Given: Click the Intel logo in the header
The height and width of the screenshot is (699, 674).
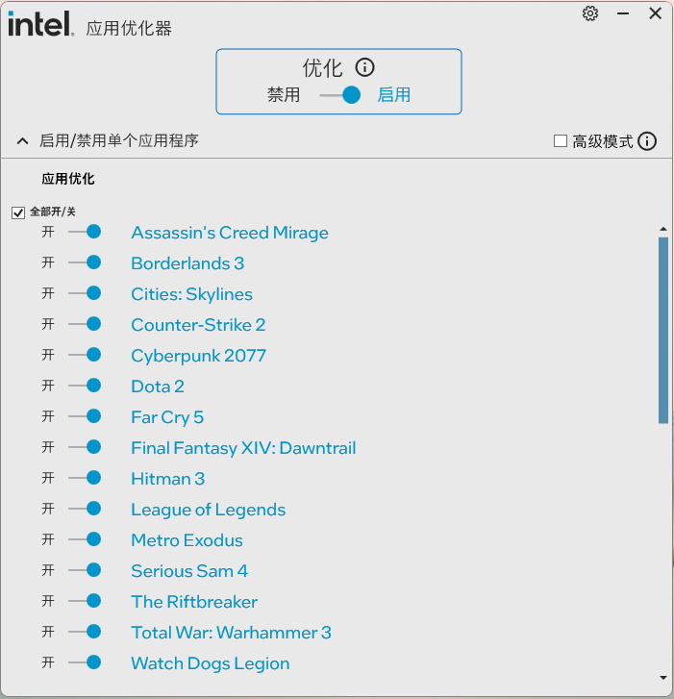Looking at the screenshot, I should click(41, 24).
